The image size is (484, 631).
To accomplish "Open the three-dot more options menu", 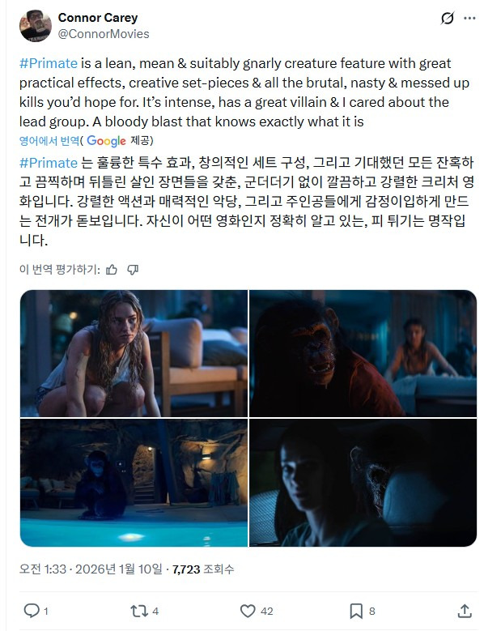I will (469, 18).
